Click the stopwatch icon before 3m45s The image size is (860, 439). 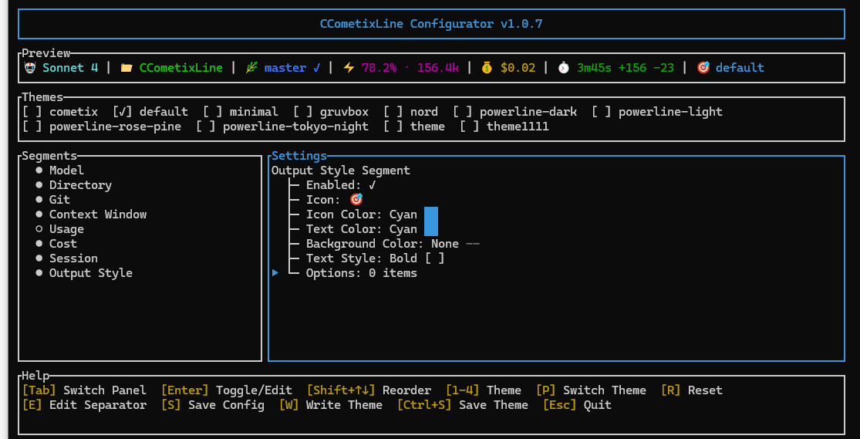click(x=564, y=68)
